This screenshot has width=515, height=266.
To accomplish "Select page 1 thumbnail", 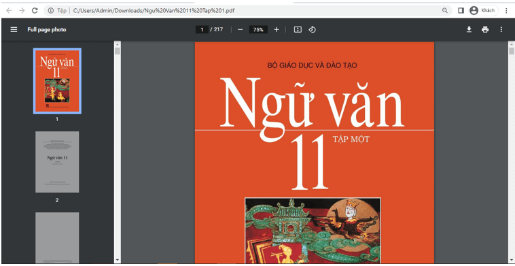I will tap(57, 81).
